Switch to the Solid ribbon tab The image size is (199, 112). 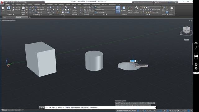pos(13,4)
